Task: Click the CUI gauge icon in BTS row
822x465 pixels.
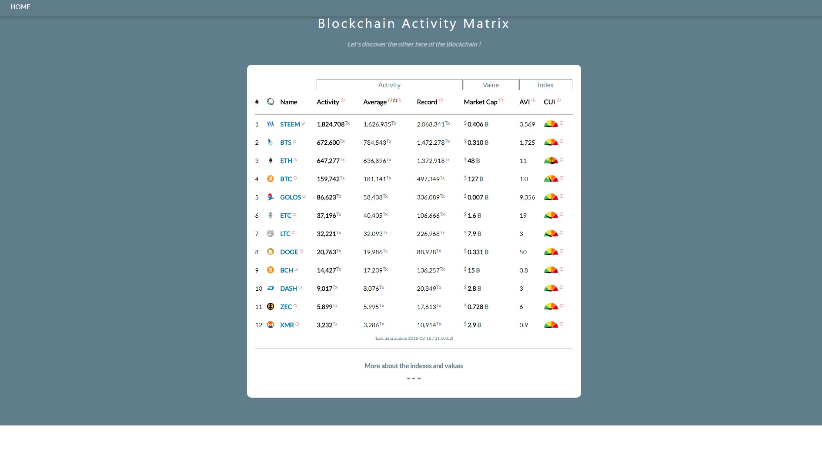Action: coord(551,142)
